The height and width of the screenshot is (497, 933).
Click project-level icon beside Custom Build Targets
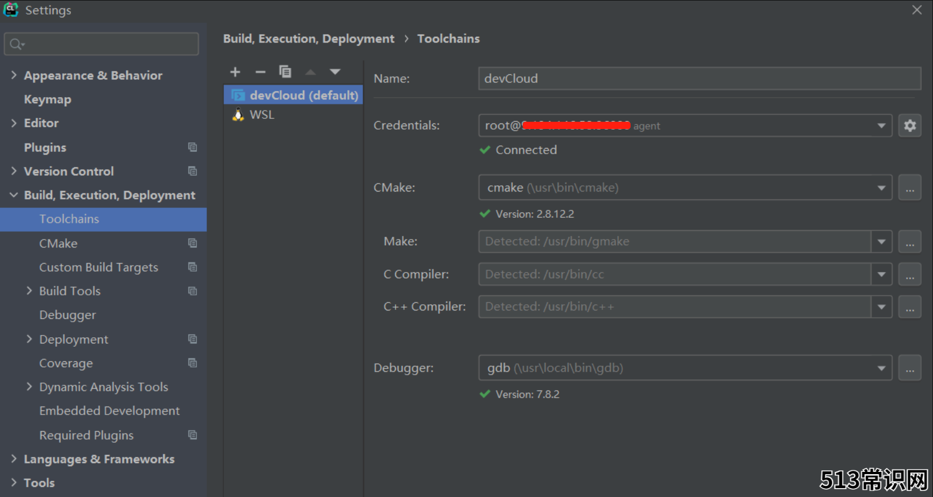tap(193, 267)
